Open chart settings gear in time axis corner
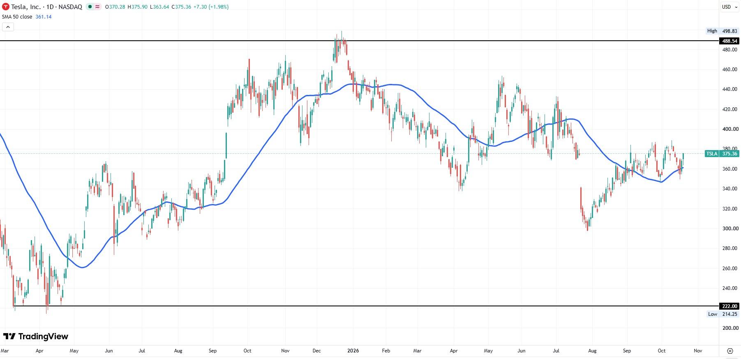Viewport: 741px width, 359px height. (730, 351)
